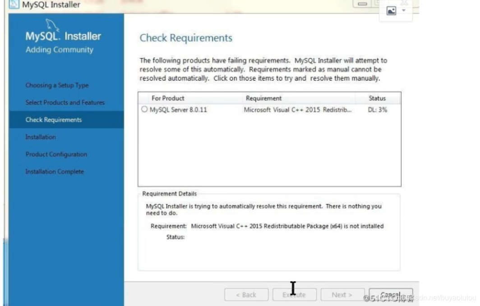Image resolution: width=480 pixels, height=306 pixels.
Task: Sort by the Requirement column header
Action: 263,98
